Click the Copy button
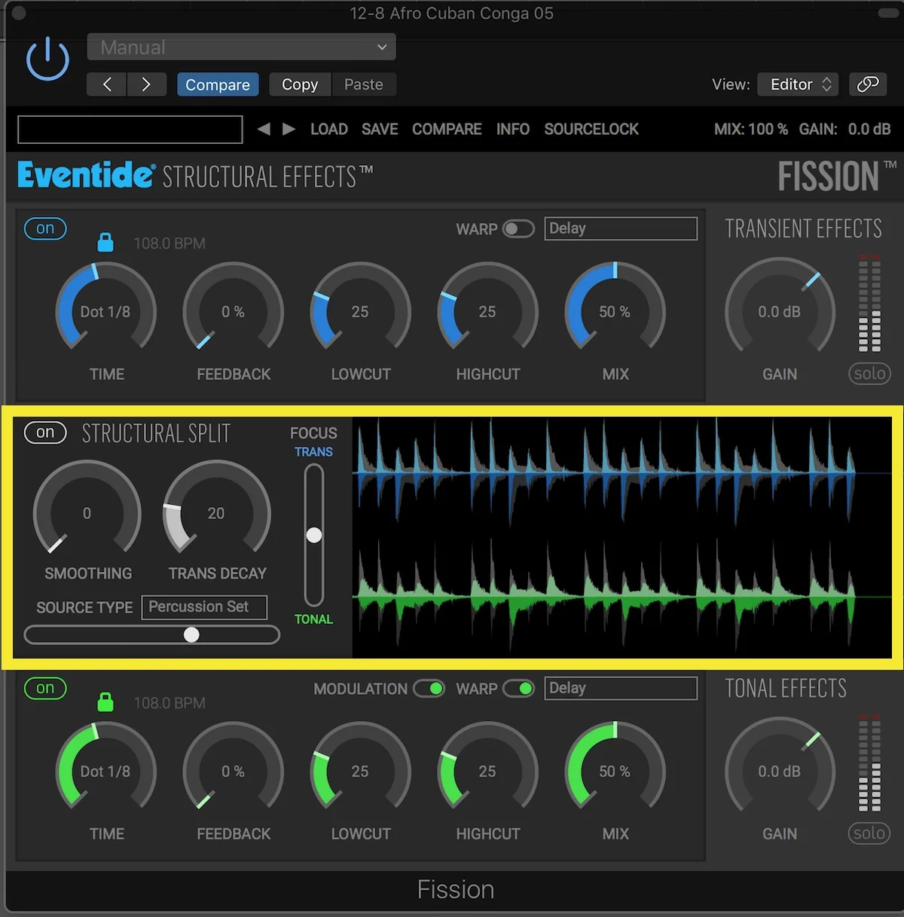This screenshot has width=904, height=917. coord(300,84)
